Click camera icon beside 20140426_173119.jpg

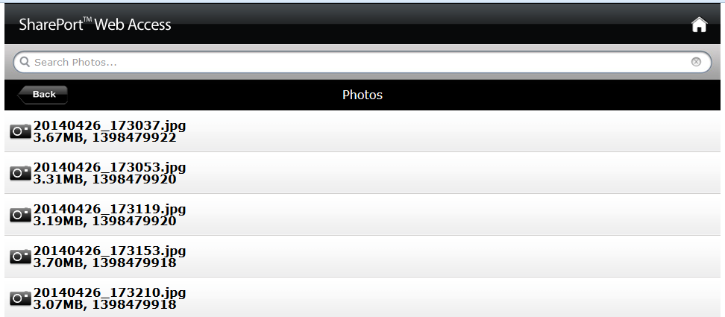pos(20,214)
